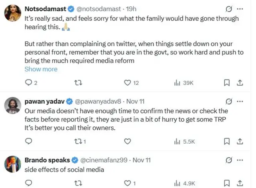Viewport: 256px width, 188px height.
Task: Reply to Notsodamast's tweet
Action: click(x=29, y=83)
